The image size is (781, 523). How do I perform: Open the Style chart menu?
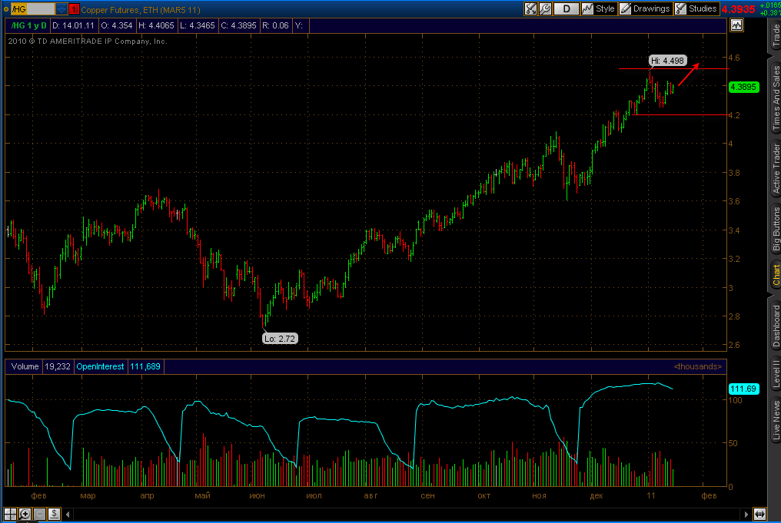(599, 8)
